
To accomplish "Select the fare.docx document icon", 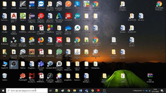I will (123, 29).
